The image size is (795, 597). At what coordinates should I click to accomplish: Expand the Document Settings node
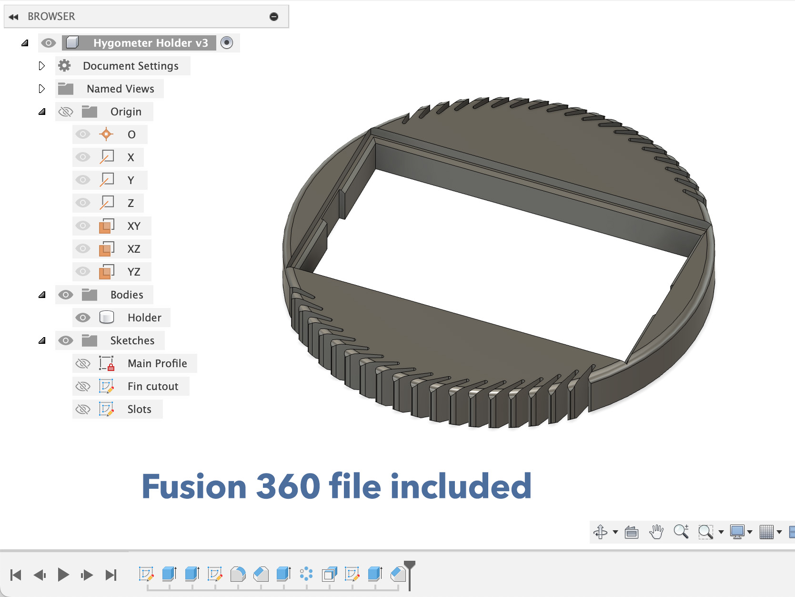[41, 66]
